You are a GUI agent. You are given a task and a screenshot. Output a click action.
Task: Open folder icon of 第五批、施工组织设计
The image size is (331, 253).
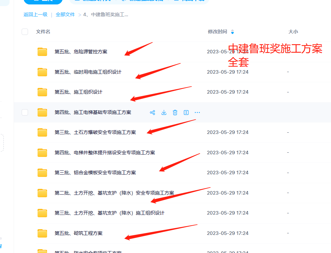click(42, 92)
